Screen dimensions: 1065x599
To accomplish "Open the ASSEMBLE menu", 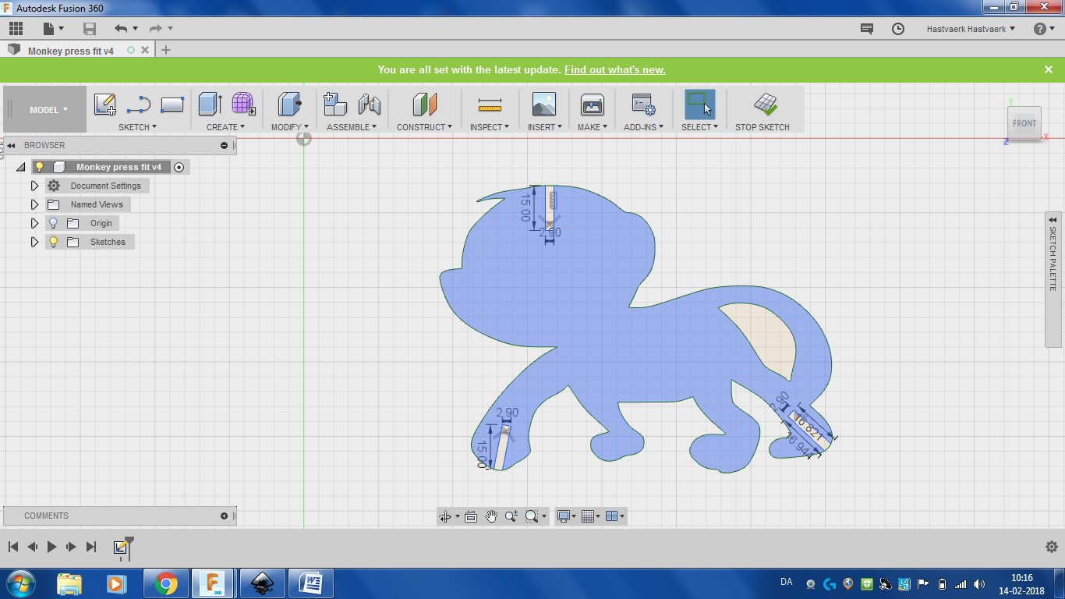I will point(352,127).
